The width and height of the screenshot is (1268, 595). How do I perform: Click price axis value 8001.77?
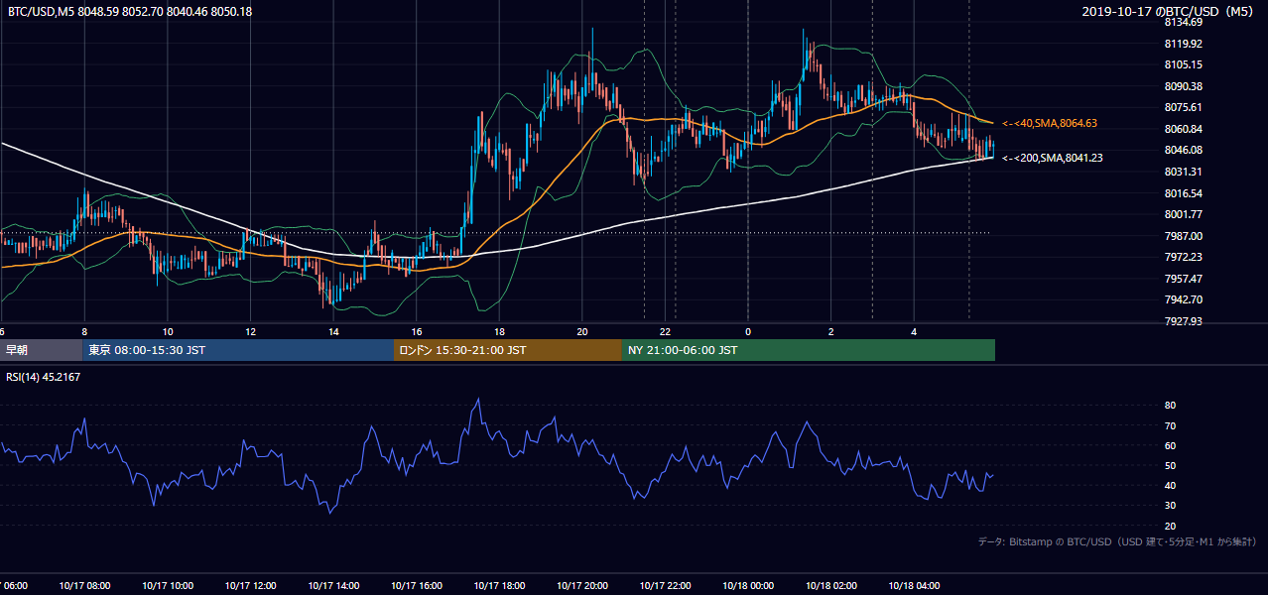[x=1183, y=214]
